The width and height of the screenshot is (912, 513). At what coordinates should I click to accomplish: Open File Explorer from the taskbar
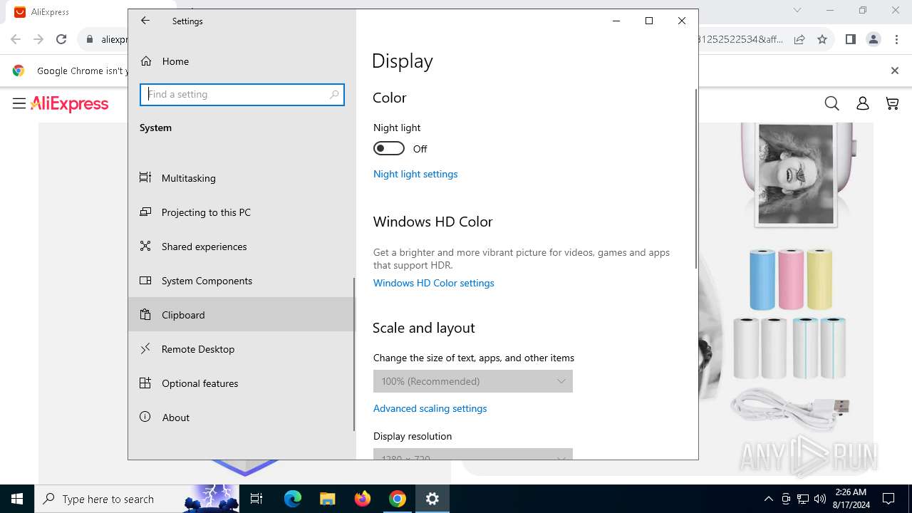[x=327, y=499]
